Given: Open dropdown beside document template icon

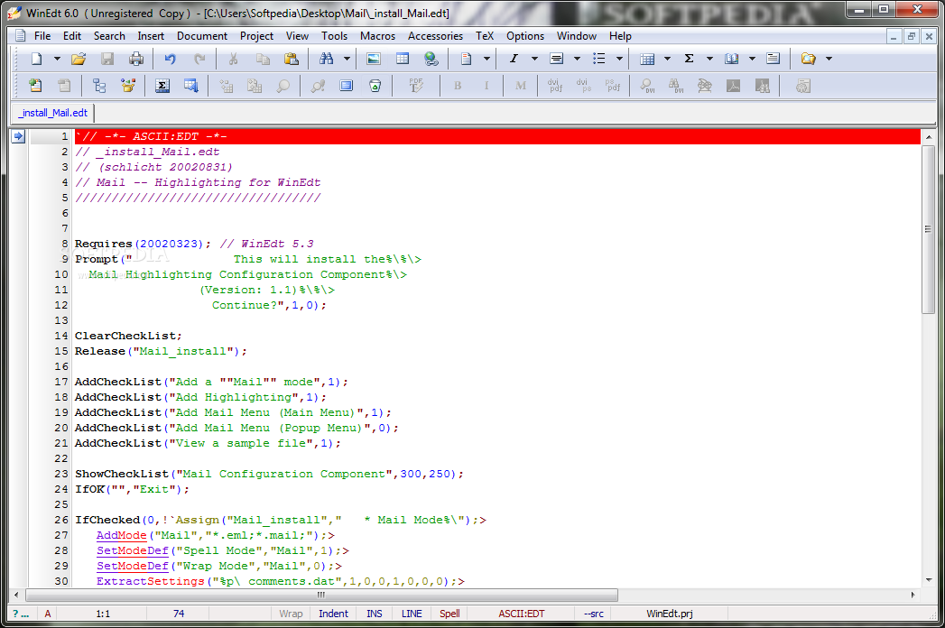Looking at the screenshot, I should (486, 59).
